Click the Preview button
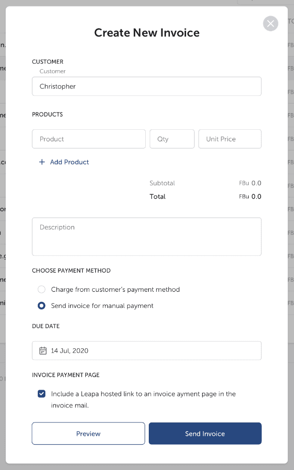294x470 pixels. 88,433
